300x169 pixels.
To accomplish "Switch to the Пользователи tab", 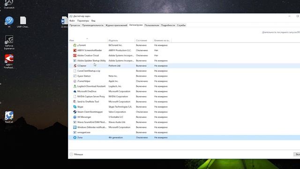I will [152, 25].
